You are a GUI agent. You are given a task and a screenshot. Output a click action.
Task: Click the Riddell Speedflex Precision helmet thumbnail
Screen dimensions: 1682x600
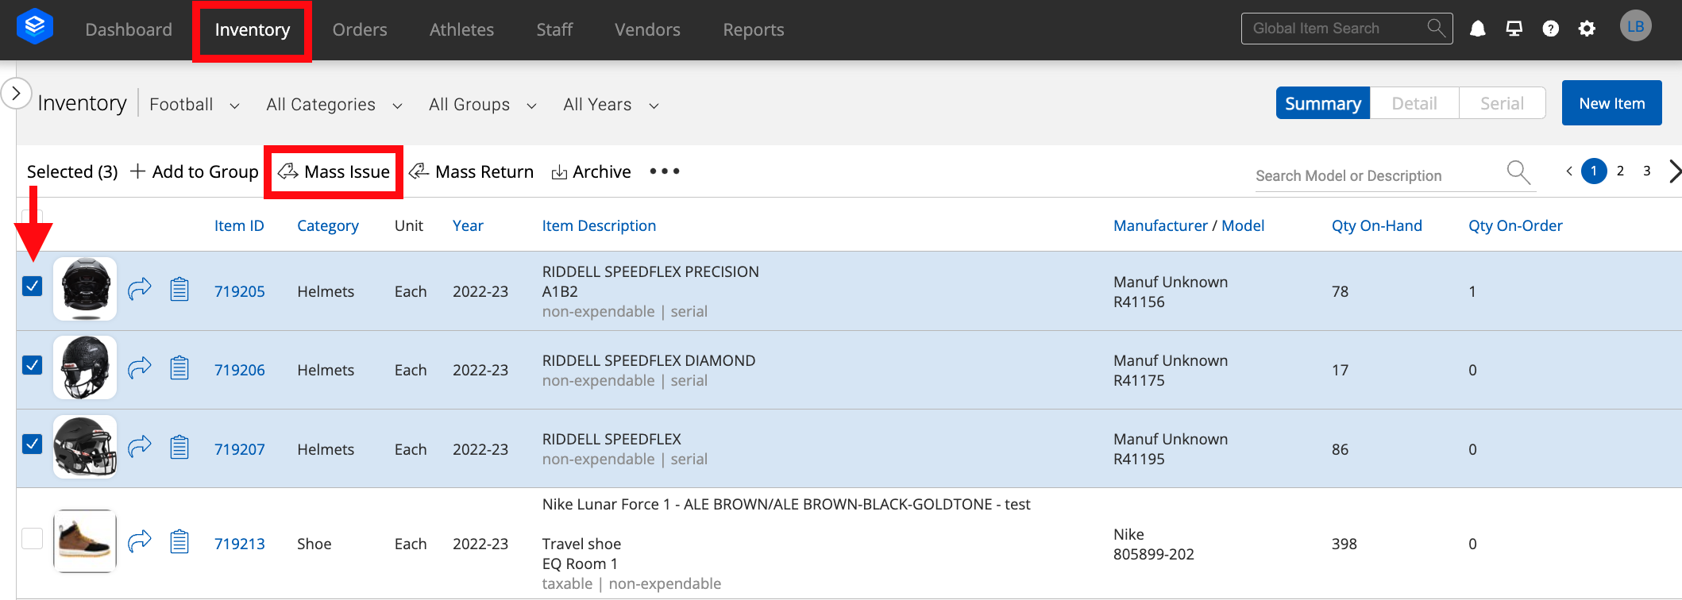click(85, 289)
